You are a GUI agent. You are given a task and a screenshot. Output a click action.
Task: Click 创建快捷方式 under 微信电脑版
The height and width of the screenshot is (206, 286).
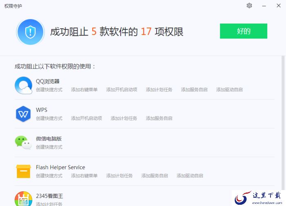[49, 147]
